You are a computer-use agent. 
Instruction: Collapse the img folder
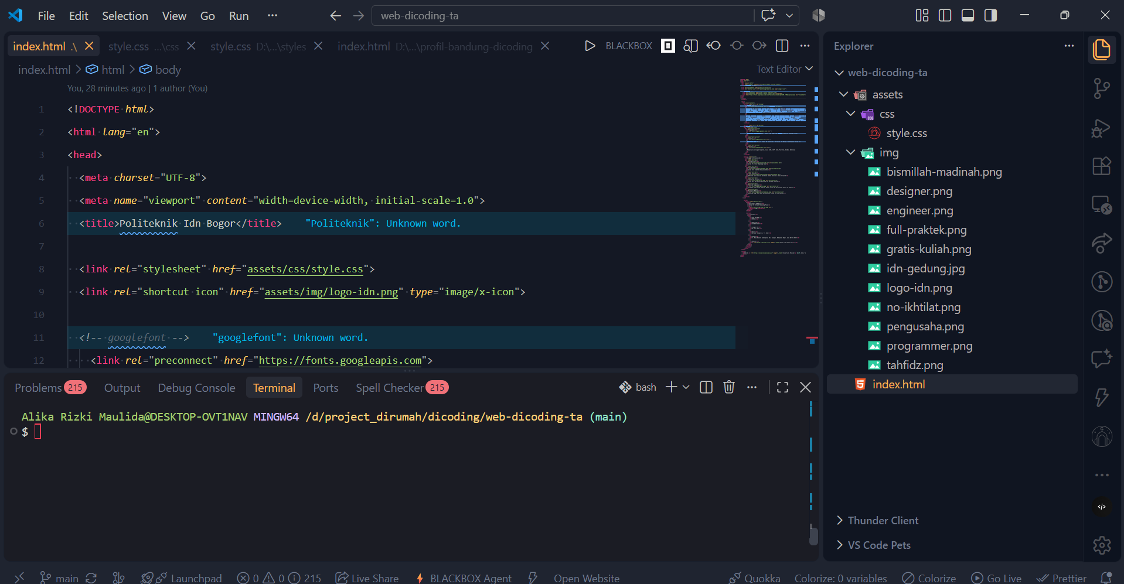(x=851, y=152)
